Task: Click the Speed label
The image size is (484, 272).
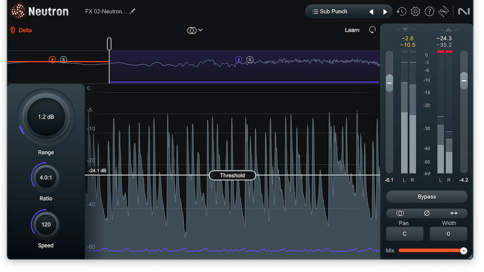Action: pyautogui.click(x=46, y=246)
